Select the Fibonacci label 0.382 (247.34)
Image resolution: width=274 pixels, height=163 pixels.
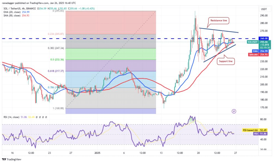click(x=56, y=48)
